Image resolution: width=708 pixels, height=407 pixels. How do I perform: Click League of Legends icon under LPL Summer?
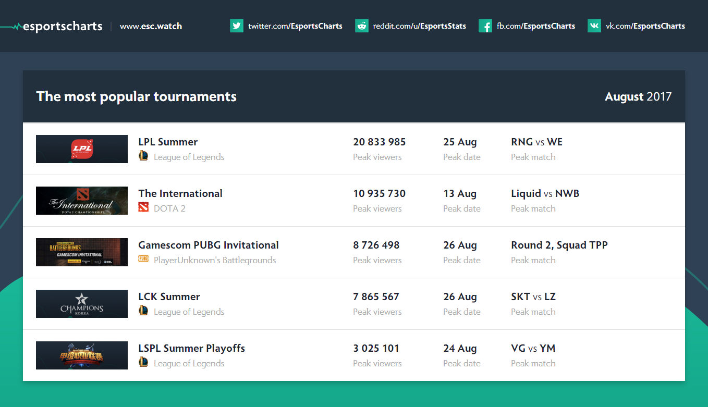143,156
